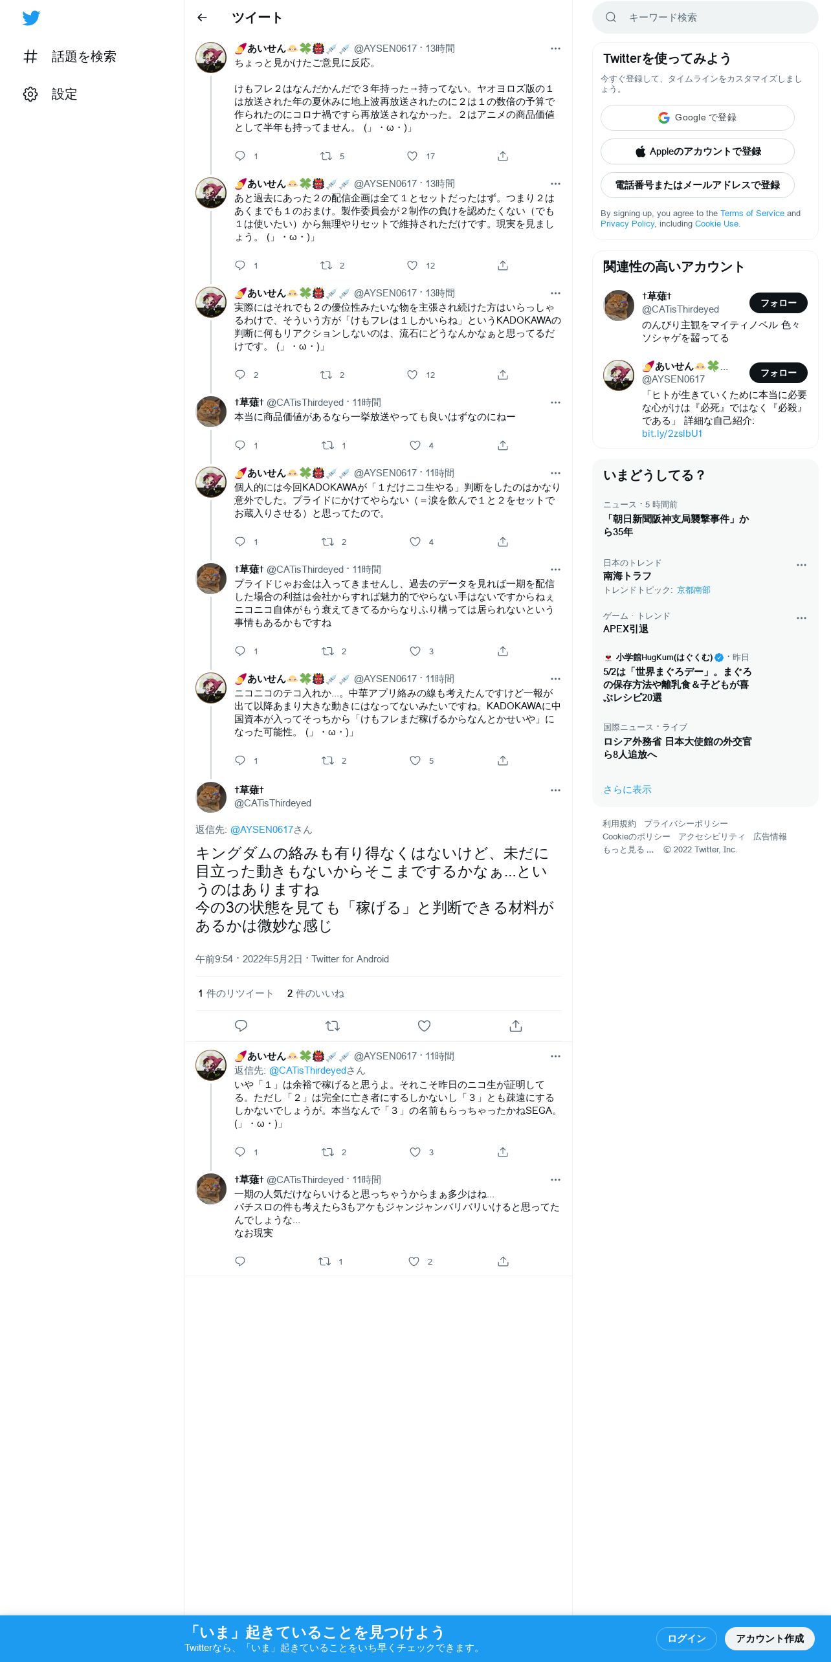Go back using the arrow beside ツイート

coord(202,17)
